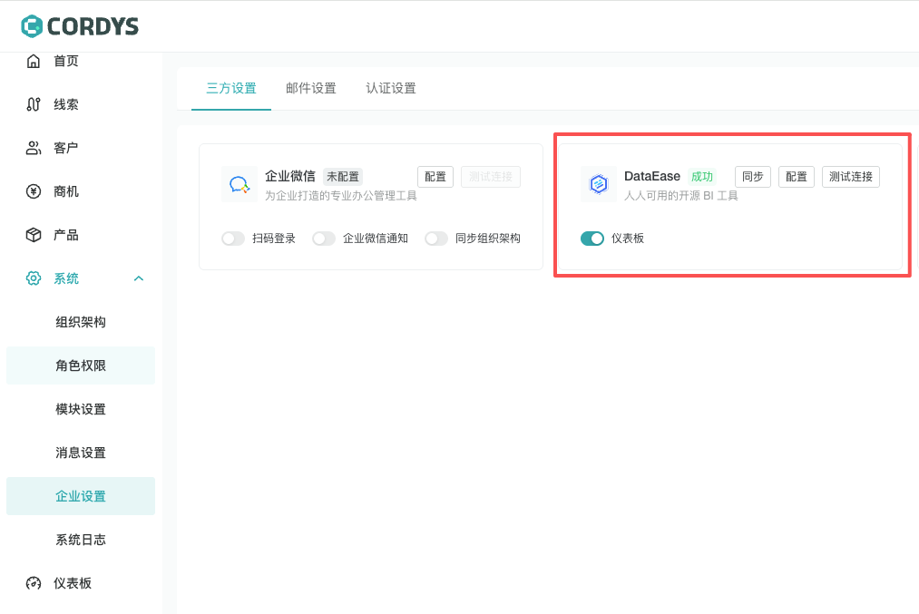Click the 同步组织架构 label
919x614 pixels.
[x=488, y=239]
